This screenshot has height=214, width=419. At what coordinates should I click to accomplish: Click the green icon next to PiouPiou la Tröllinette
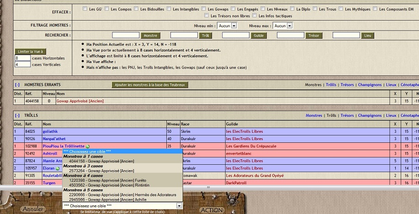tap(88, 146)
